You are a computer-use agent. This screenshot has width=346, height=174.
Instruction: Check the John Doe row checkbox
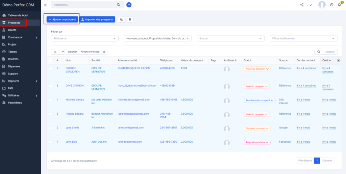click(51, 142)
